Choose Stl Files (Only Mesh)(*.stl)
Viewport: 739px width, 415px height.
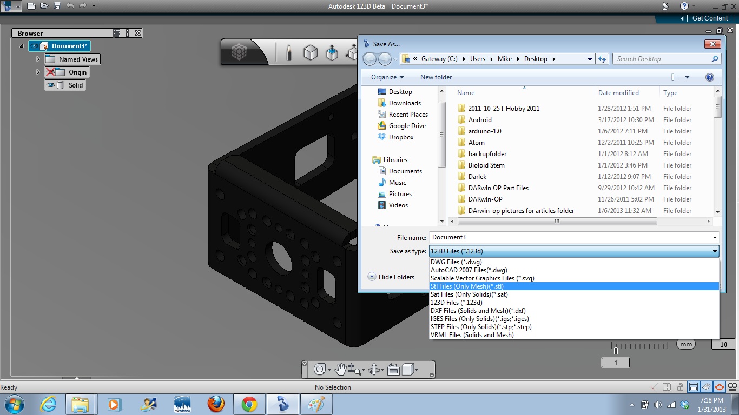(574, 286)
